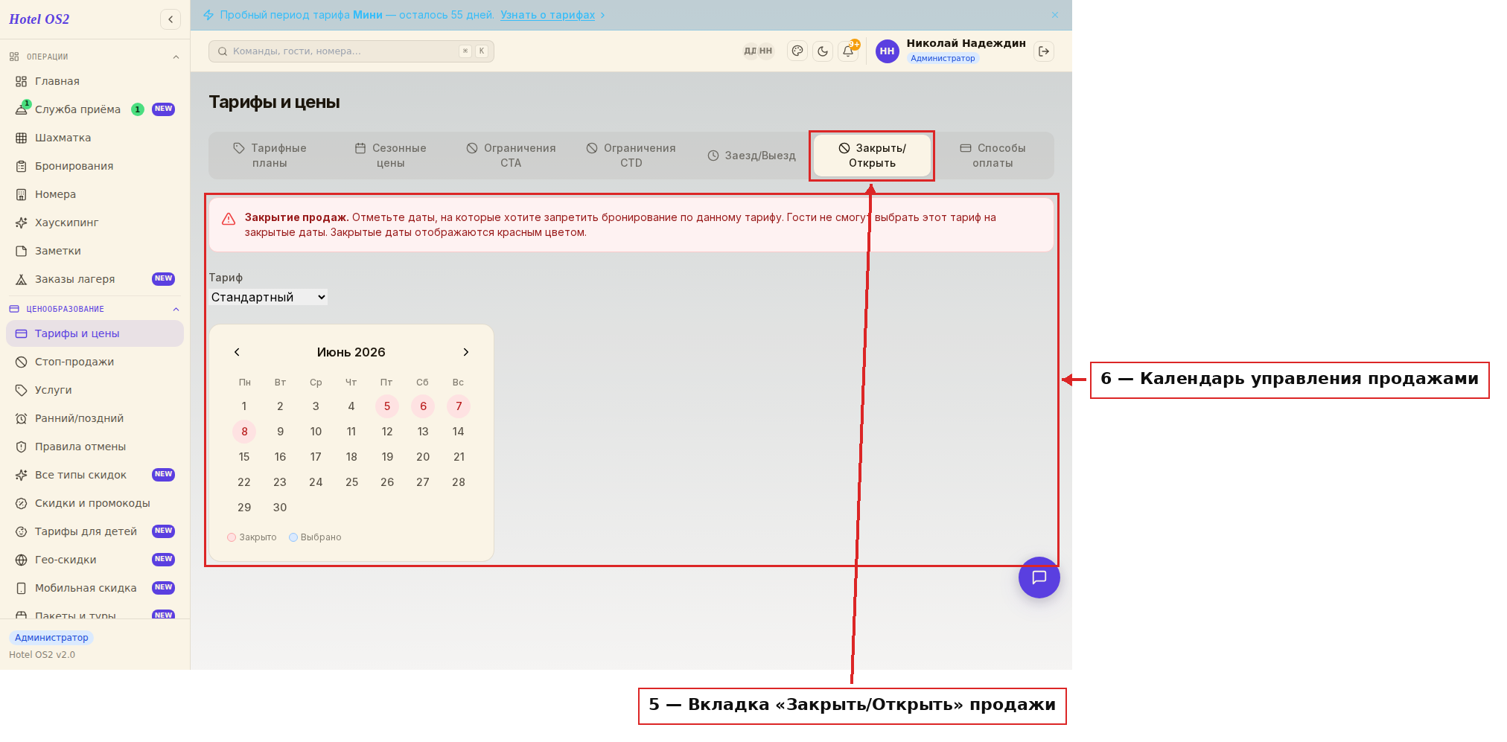This screenshot has width=1507, height=742.
Task: Open Главная in the sidebar
Action: pyautogui.click(x=95, y=81)
